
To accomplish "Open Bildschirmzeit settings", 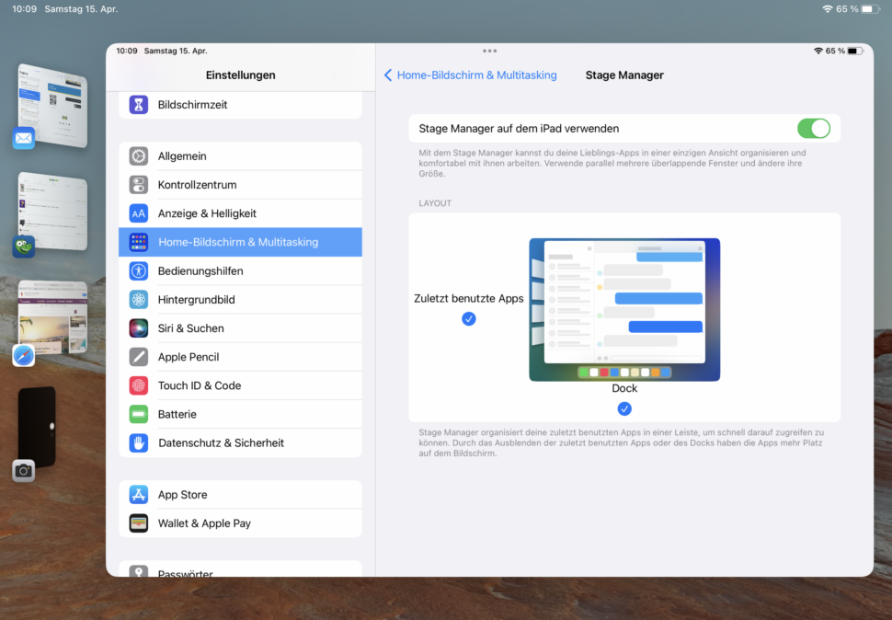I will point(240,105).
